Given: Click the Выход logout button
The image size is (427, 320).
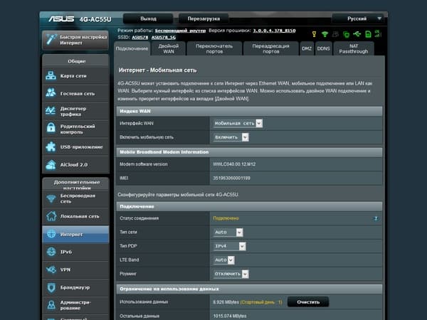Looking at the screenshot, I should pyautogui.click(x=148, y=18).
